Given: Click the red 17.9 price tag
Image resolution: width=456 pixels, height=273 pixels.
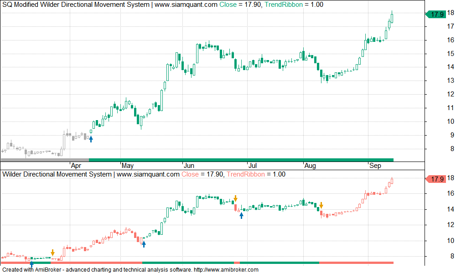Looking at the screenshot, I should (436, 179).
